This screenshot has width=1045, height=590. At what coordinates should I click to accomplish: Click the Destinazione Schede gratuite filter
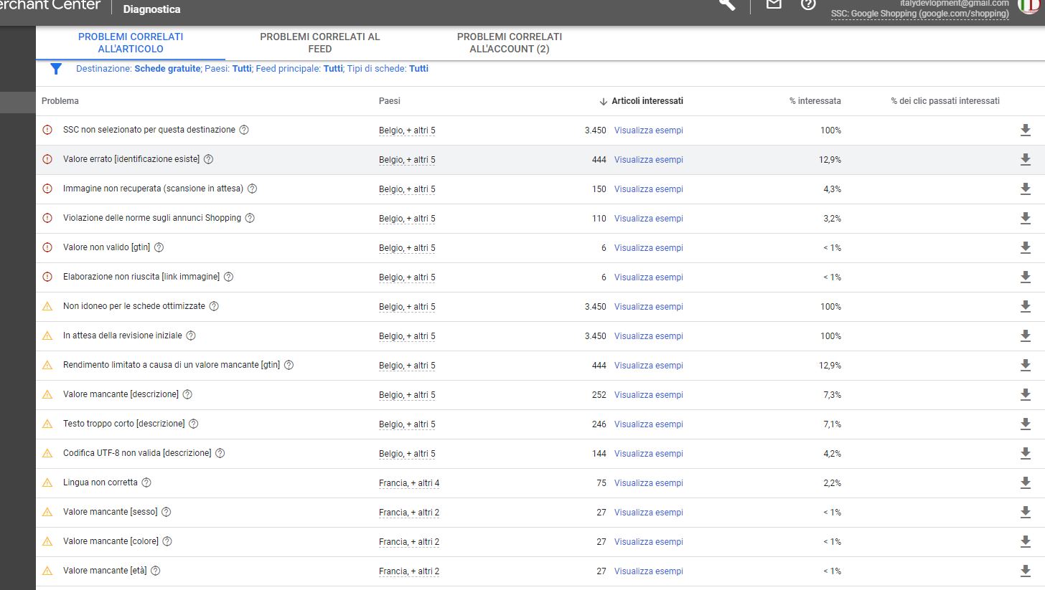coord(139,69)
